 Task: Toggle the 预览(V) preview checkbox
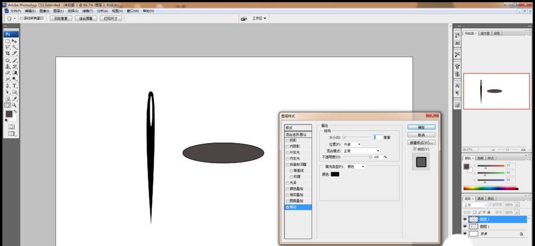point(415,149)
